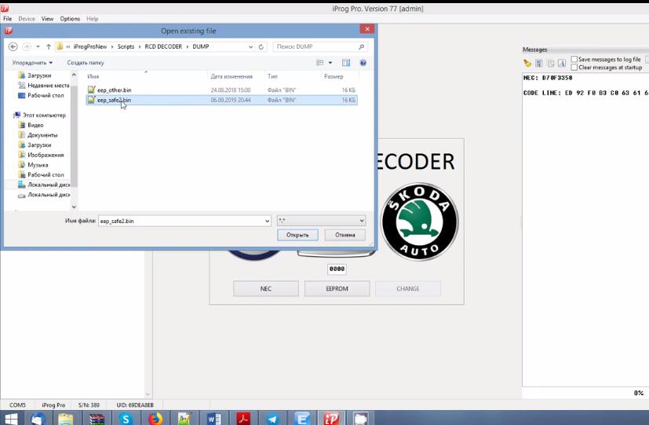Open Thunderbird from the taskbar

pos(38,419)
